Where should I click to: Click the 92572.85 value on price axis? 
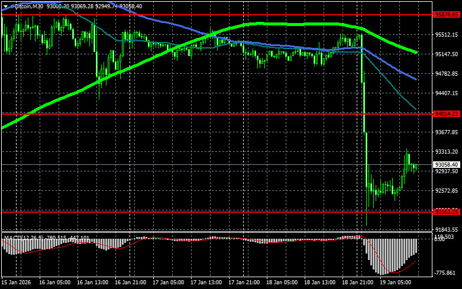(x=447, y=191)
